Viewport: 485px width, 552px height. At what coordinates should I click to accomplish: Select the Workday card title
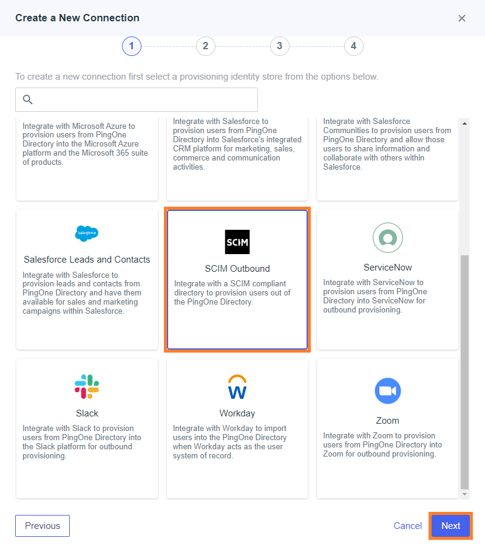237,413
